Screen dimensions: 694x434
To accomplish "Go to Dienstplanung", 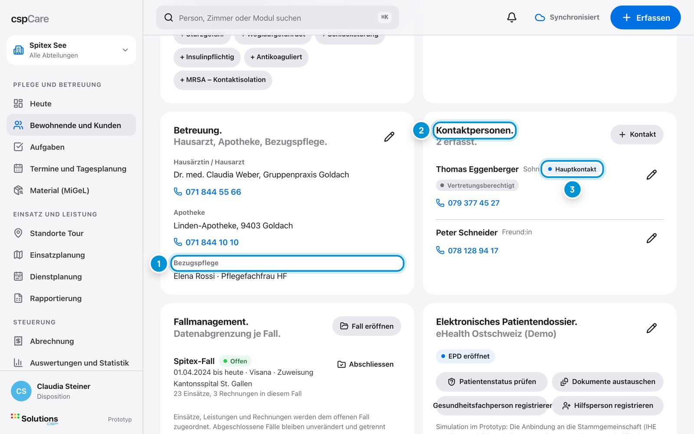I will [71, 277].
